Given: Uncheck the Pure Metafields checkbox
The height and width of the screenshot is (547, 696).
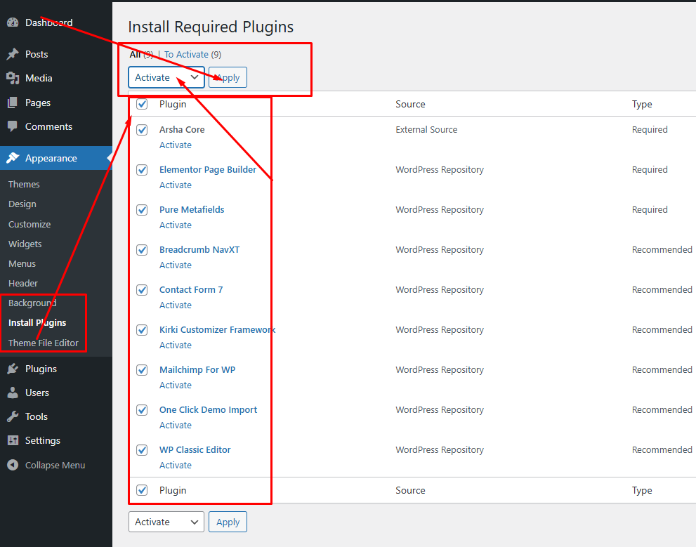Looking at the screenshot, I should tap(142, 210).
